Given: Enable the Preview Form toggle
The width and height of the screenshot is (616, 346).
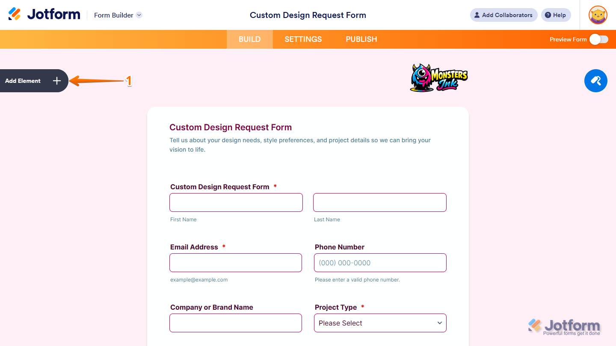Looking at the screenshot, I should tap(598, 39).
